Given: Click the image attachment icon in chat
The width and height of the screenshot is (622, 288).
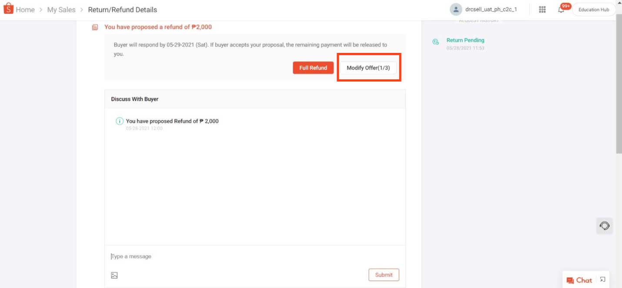Looking at the screenshot, I should [x=114, y=275].
